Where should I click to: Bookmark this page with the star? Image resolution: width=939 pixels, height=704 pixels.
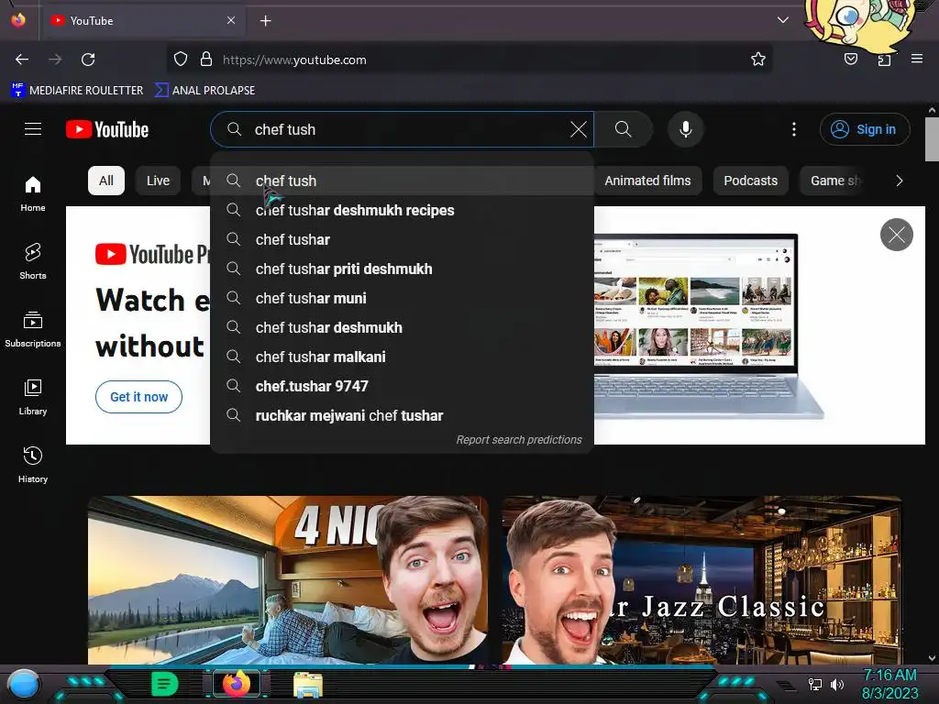pos(758,59)
